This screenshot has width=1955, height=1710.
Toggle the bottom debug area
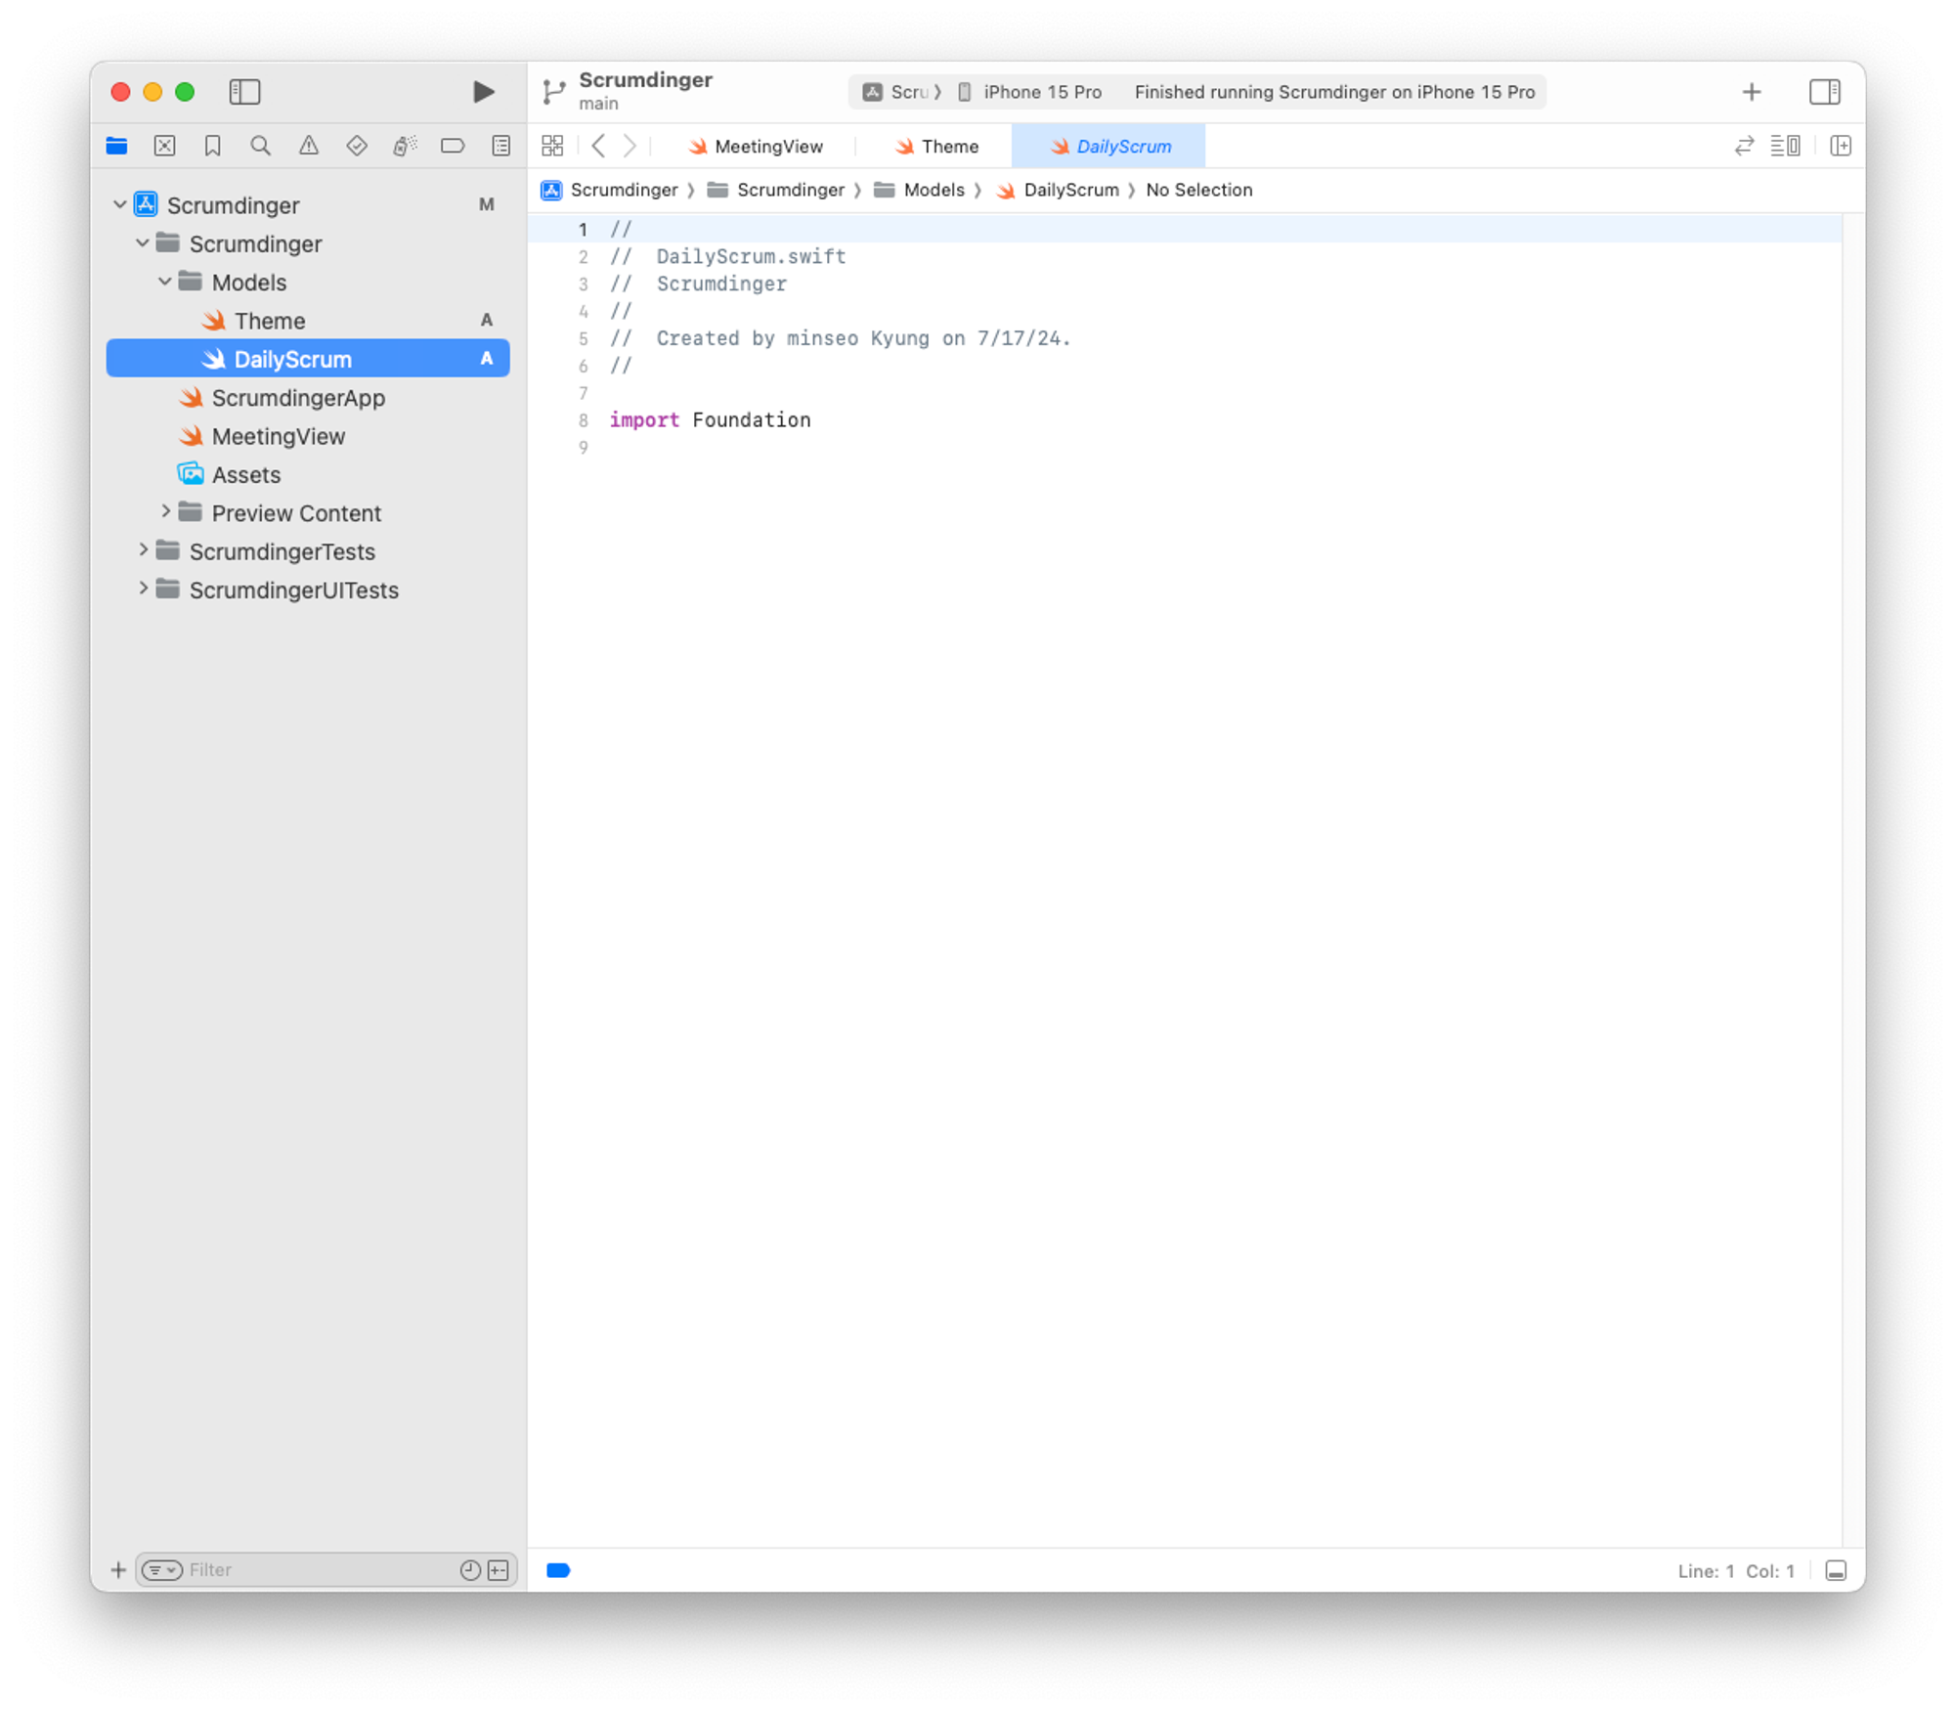(x=1836, y=1570)
